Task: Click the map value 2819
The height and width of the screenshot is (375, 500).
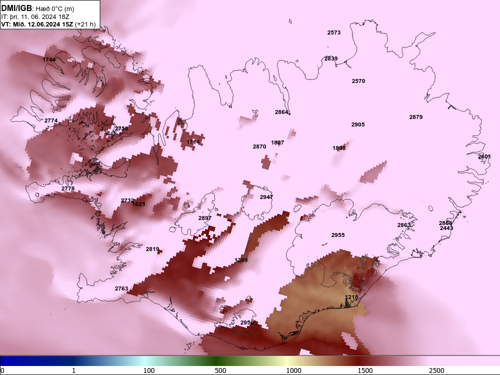Action: click(152, 249)
